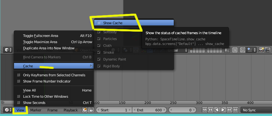
Task: Play animation in reverse
Action: (x=217, y=110)
